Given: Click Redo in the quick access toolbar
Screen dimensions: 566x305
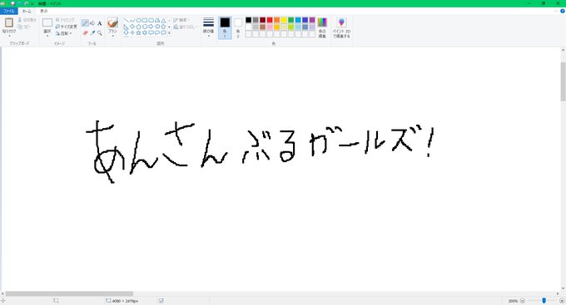Looking at the screenshot, I should click(26, 3).
